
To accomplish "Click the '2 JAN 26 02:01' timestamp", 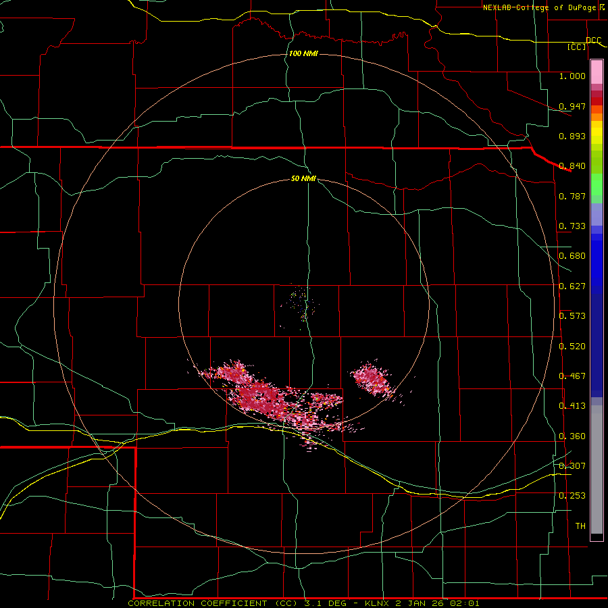I will click(x=437, y=603).
